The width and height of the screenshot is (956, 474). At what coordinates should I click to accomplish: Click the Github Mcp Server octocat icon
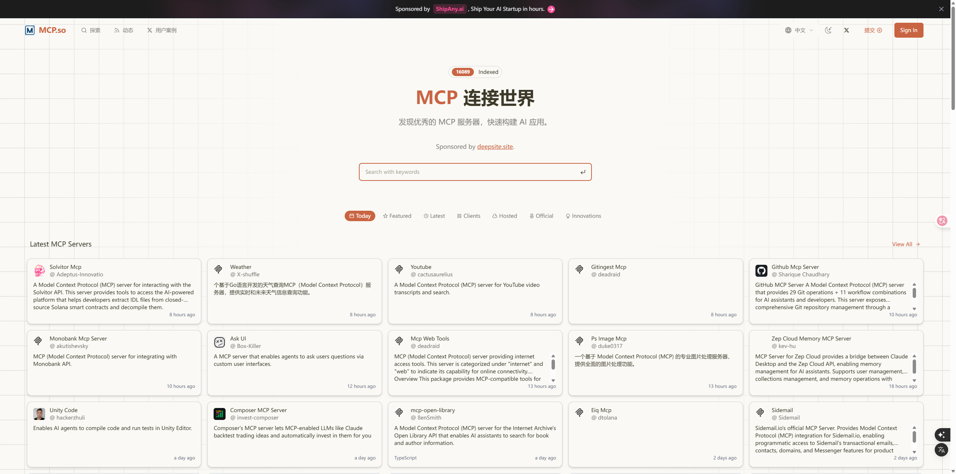tap(761, 270)
